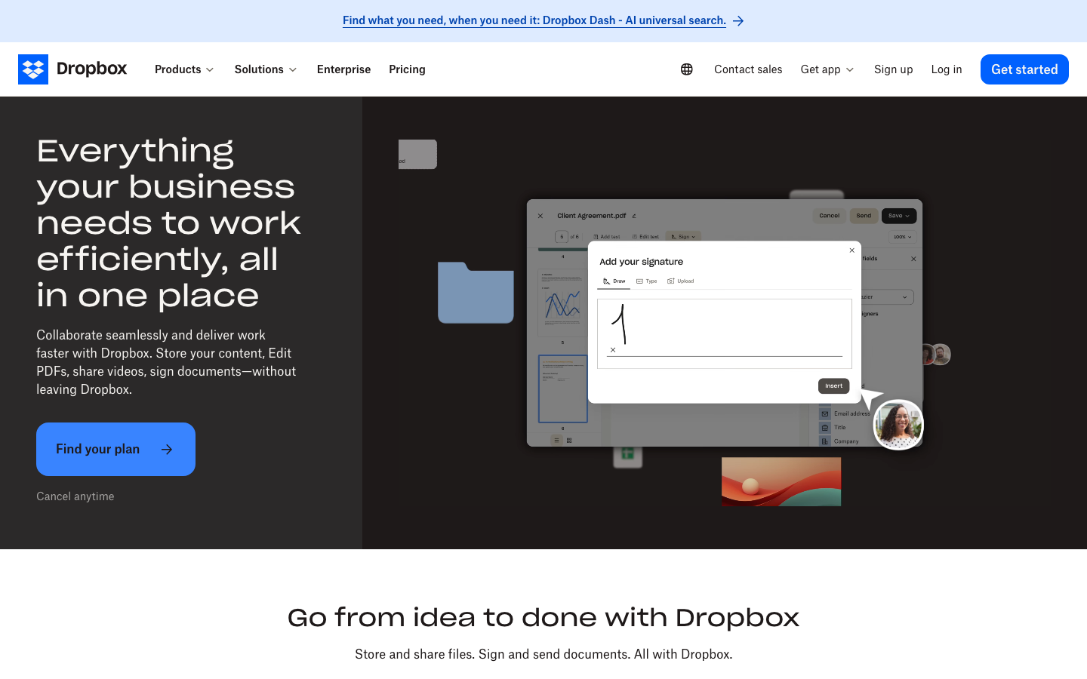This screenshot has height=679, width=1087.
Task: Click the smiling woman's avatar
Action: [x=898, y=425]
